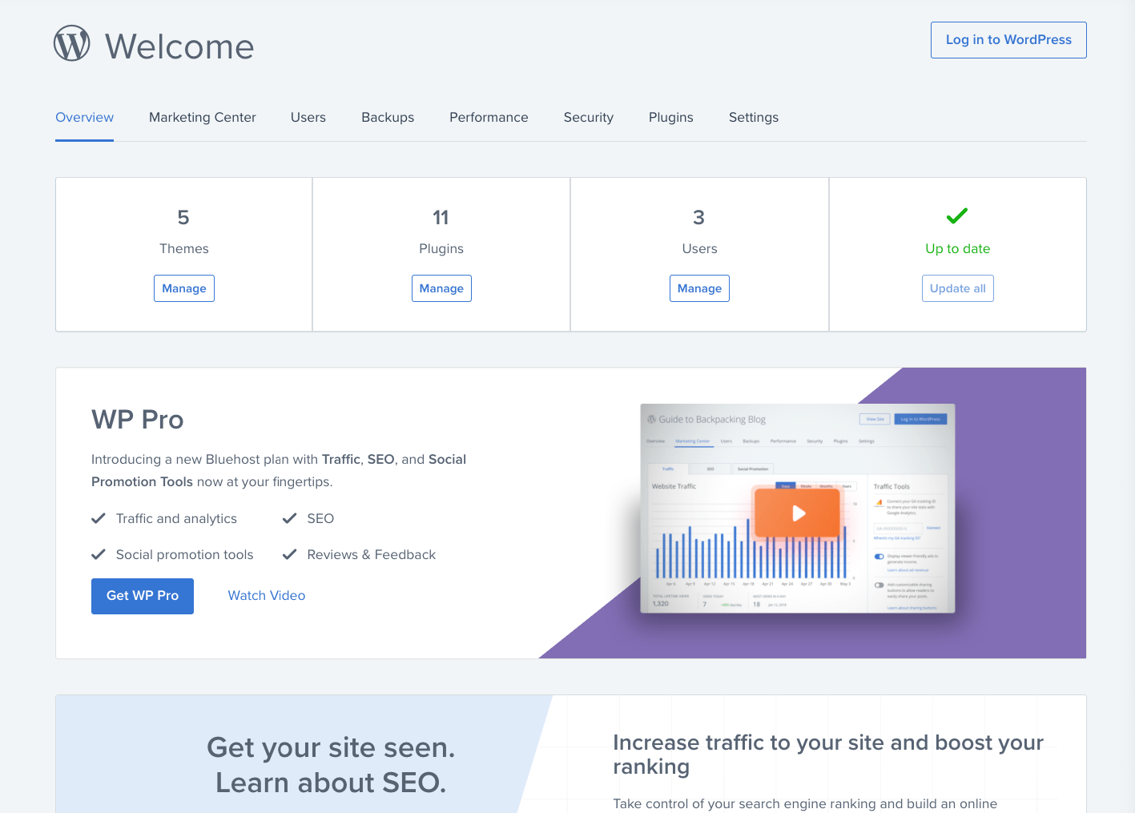Manage the 3 Users
Image resolution: width=1135 pixels, height=813 pixels.
tap(699, 288)
